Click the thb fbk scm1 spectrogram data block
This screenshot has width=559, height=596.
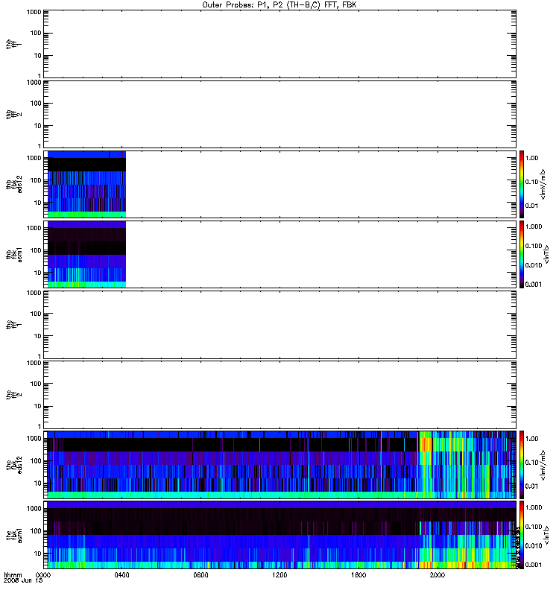pos(86,254)
